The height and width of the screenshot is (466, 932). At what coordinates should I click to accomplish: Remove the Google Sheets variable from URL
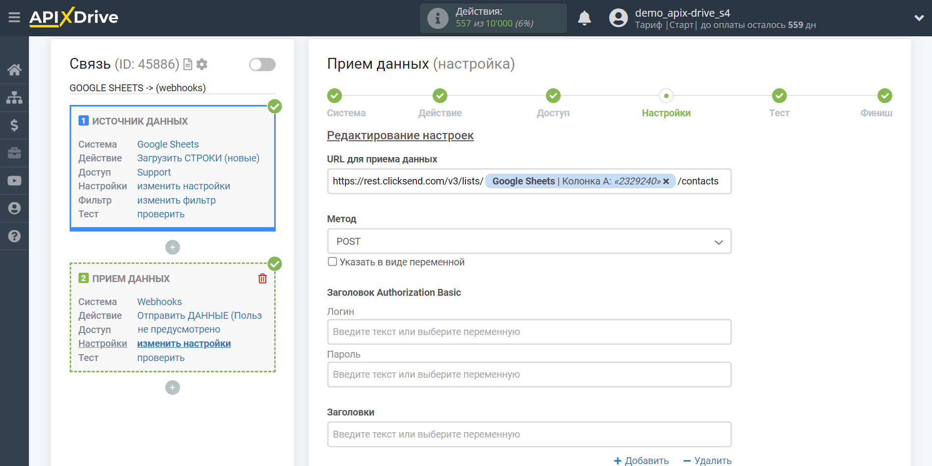(666, 181)
